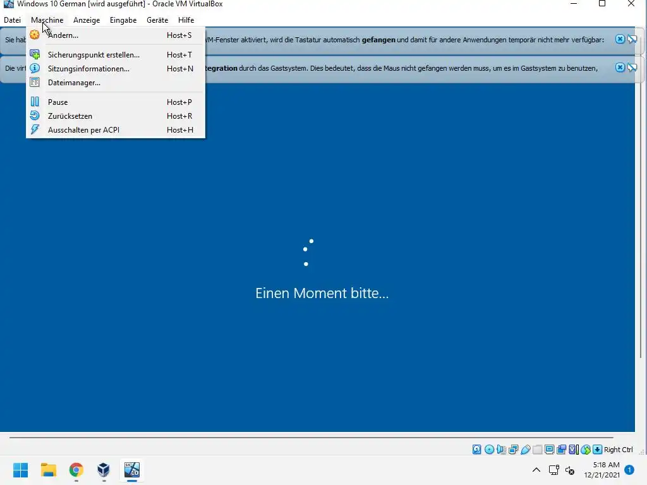
Task: Select Zurücksetzen to reset the VM
Action: pos(116,116)
